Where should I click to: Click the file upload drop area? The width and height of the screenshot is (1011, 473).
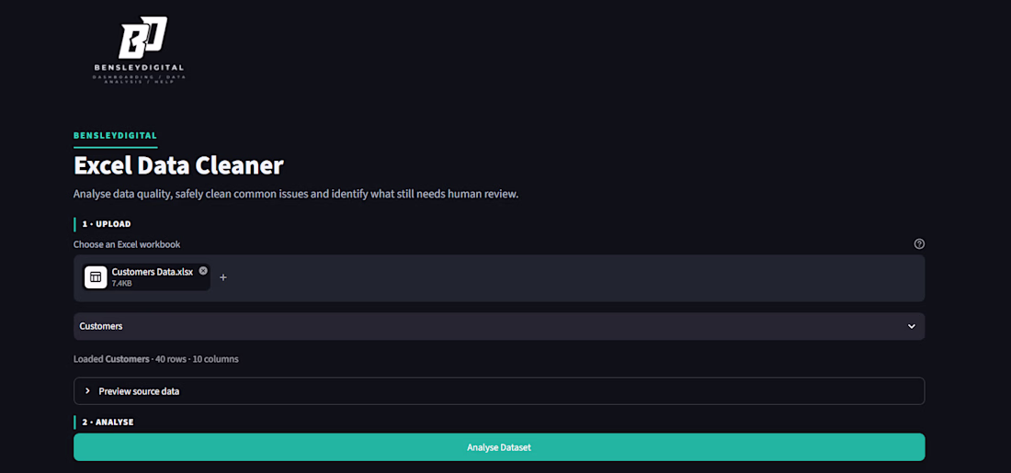pyautogui.click(x=499, y=277)
